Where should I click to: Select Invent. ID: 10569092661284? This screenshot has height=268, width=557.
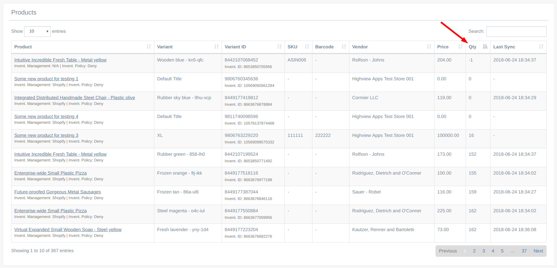pos(249,86)
